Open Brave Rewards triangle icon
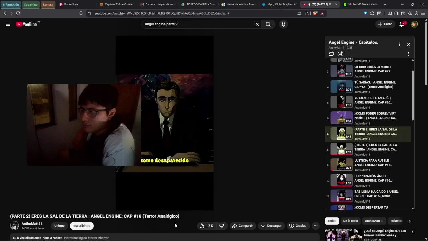The image size is (428, 241). [x=322, y=13]
